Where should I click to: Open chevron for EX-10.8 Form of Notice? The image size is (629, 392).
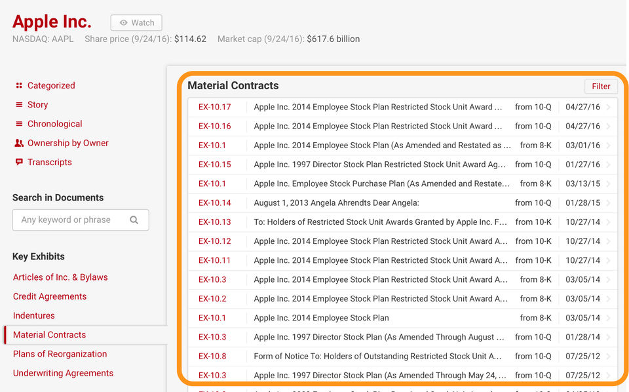coord(608,357)
